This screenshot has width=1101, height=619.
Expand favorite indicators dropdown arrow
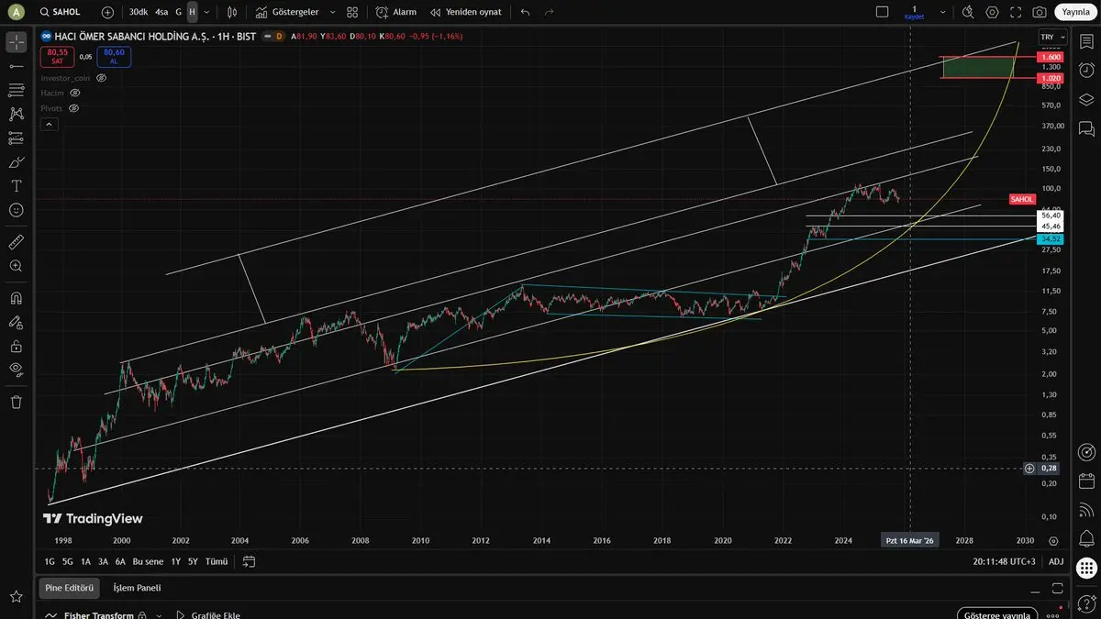(x=332, y=12)
